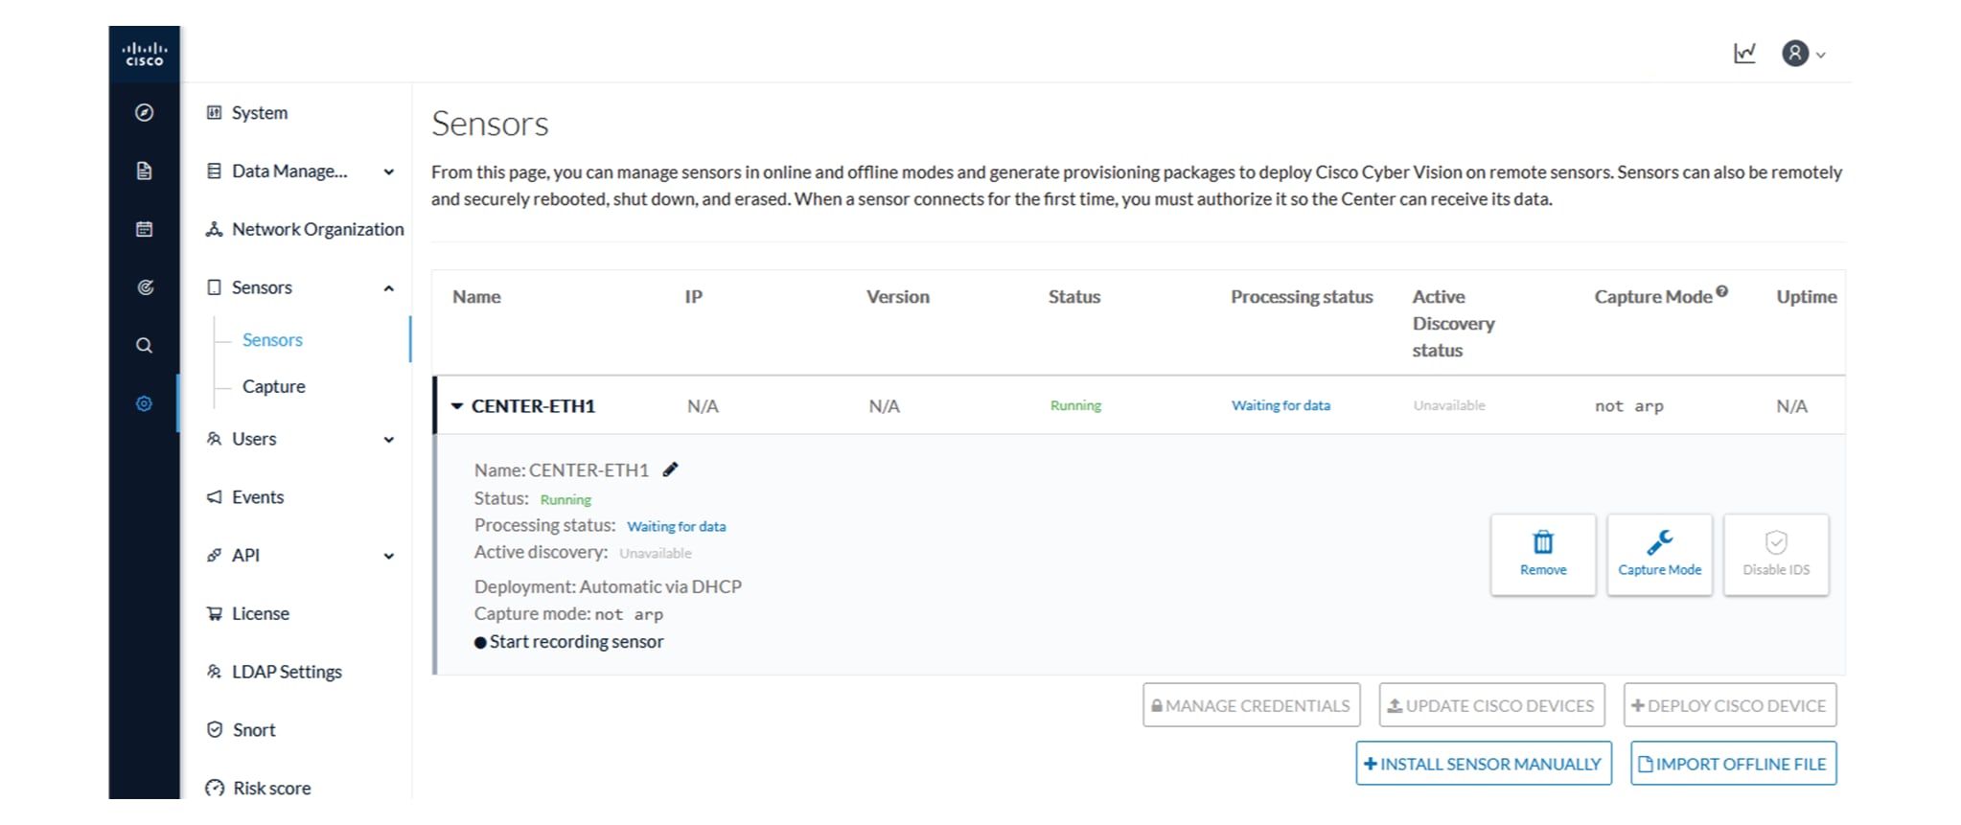Open the calendar Events icon in sidebar
1961x825 pixels.
click(144, 229)
